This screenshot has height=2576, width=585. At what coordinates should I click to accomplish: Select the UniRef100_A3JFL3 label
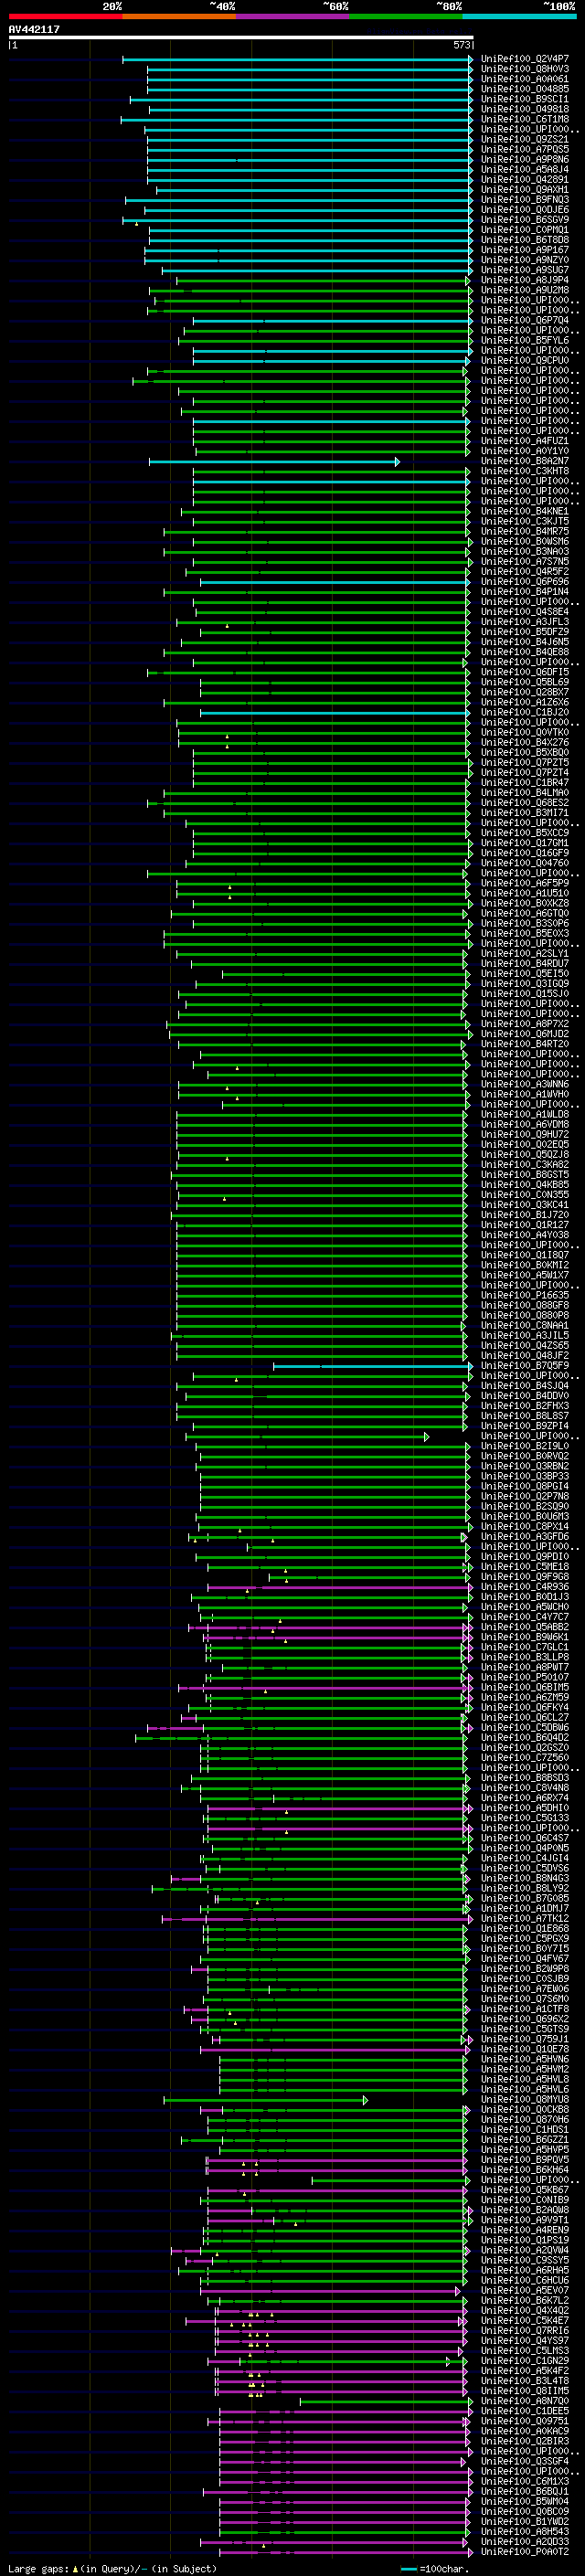pyautogui.click(x=525, y=622)
